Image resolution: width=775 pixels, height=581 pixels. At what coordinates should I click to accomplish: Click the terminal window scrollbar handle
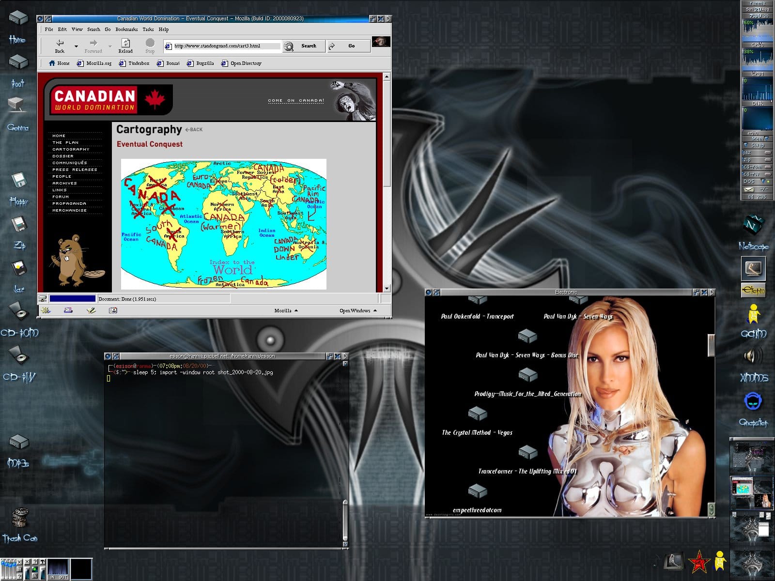(x=345, y=521)
